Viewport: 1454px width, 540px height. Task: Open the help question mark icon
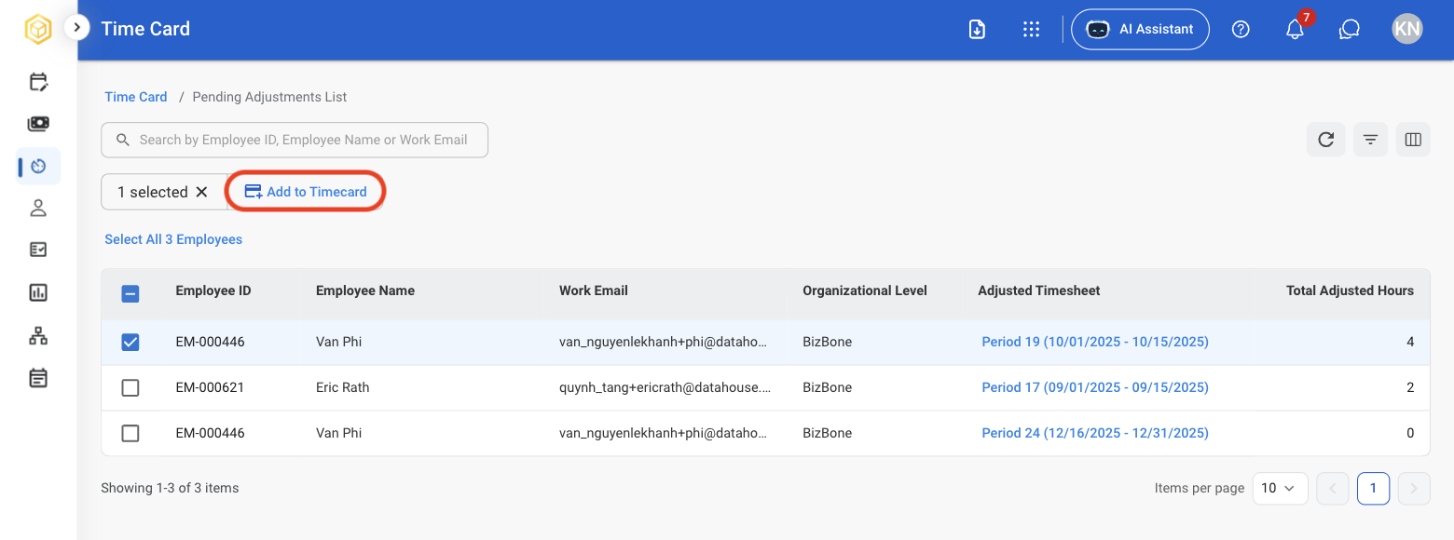pyautogui.click(x=1241, y=29)
